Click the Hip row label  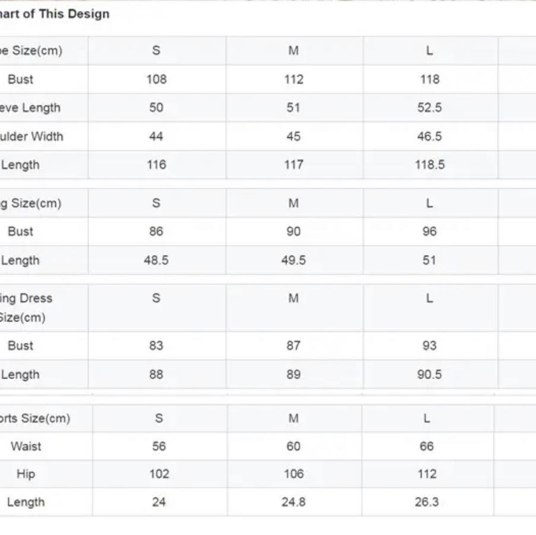pyautogui.click(x=26, y=474)
